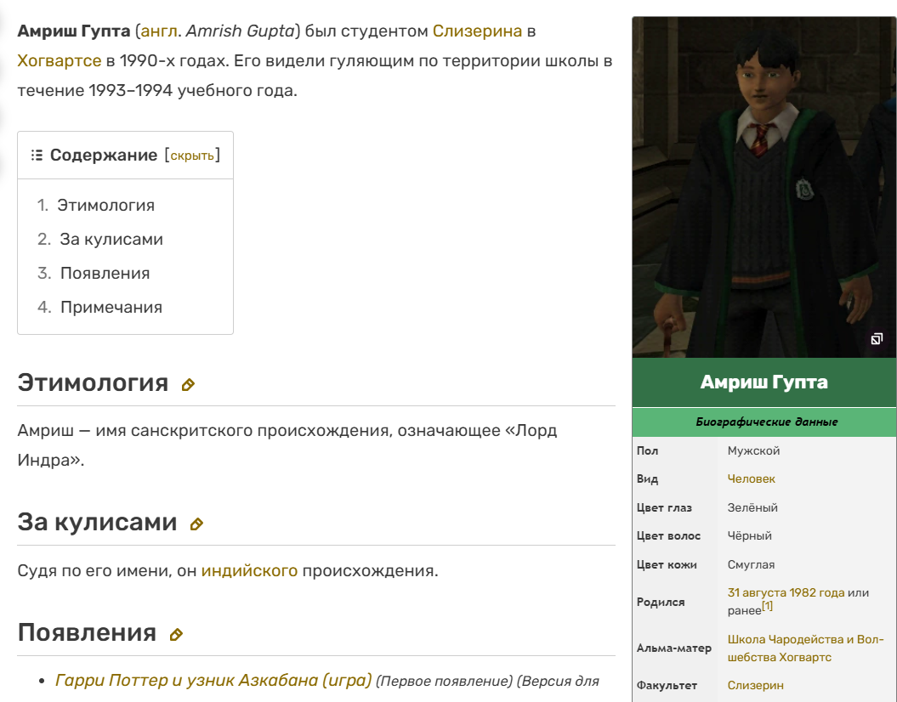Click the Родился label
Image resolution: width=897 pixels, height=702 pixels.
(660, 602)
